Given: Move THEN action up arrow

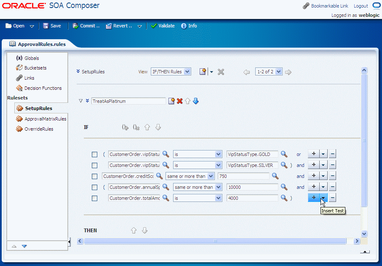Looking at the screenshot, I should click(134, 231).
